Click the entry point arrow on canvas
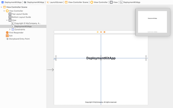The width and height of the screenshot is (173, 108). (50, 70)
